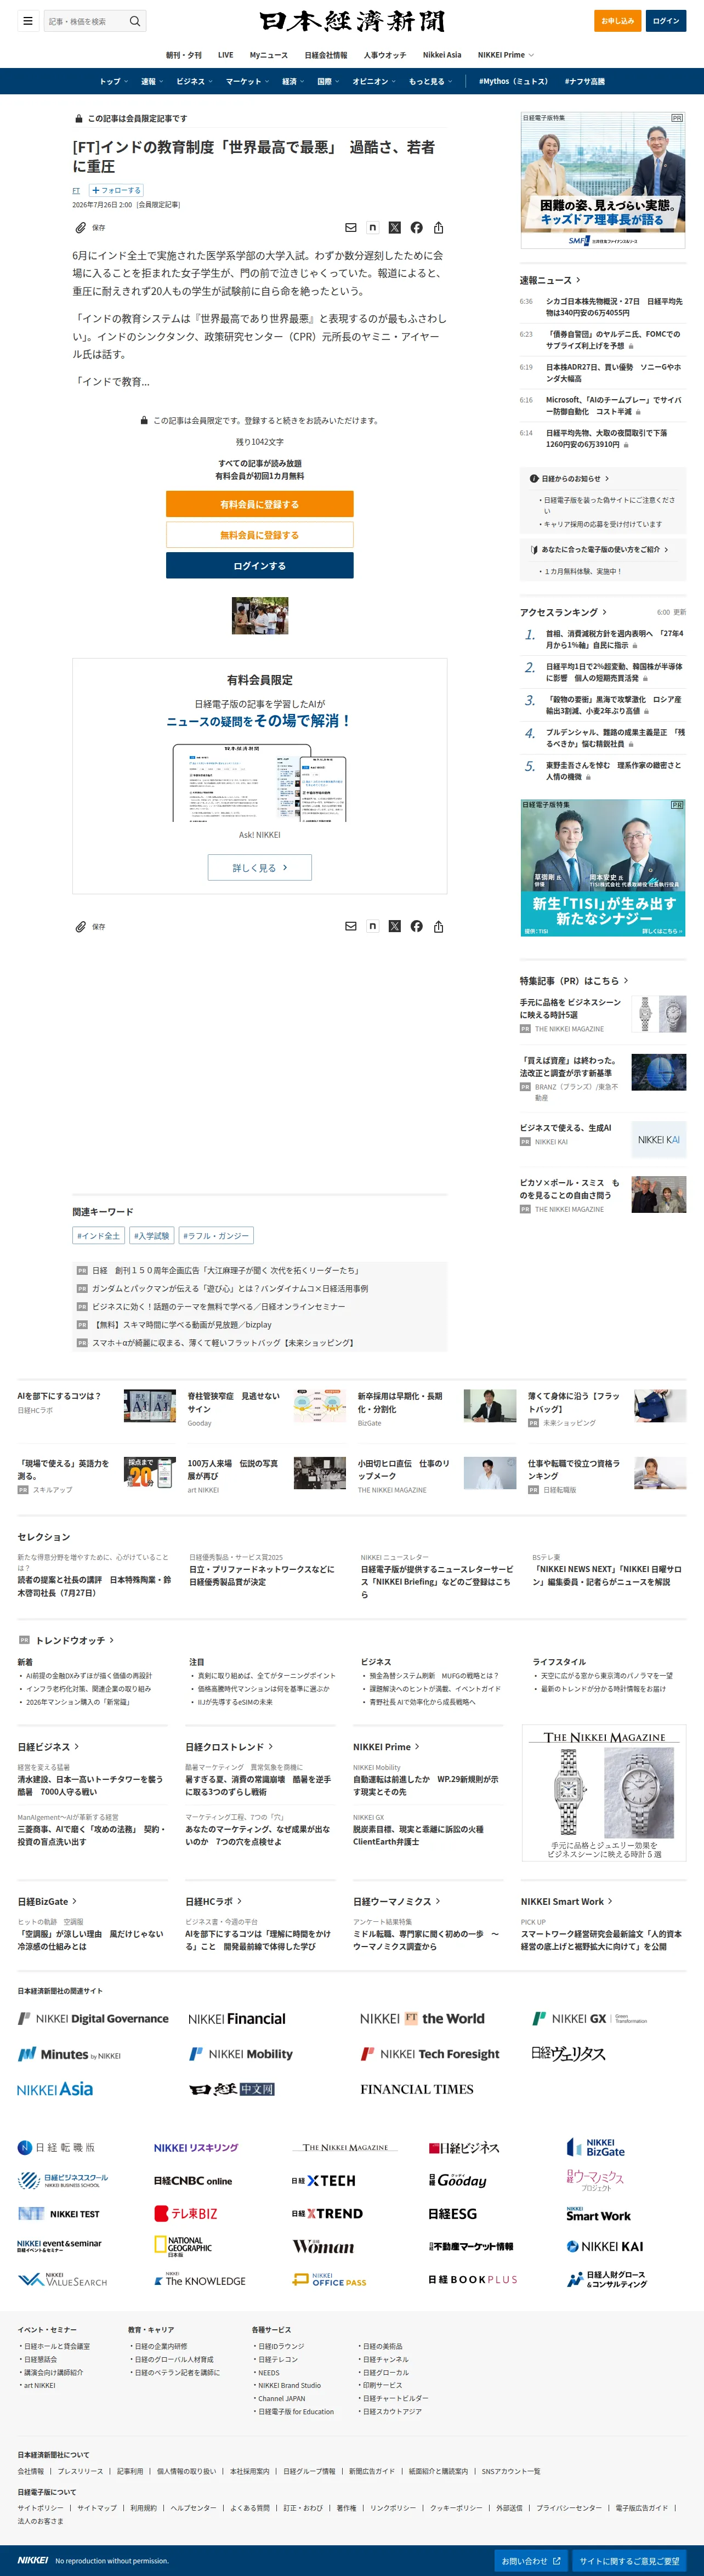This screenshot has height=2576, width=704.
Task: Open the アクセスランキング section heading
Action: pos(563,612)
